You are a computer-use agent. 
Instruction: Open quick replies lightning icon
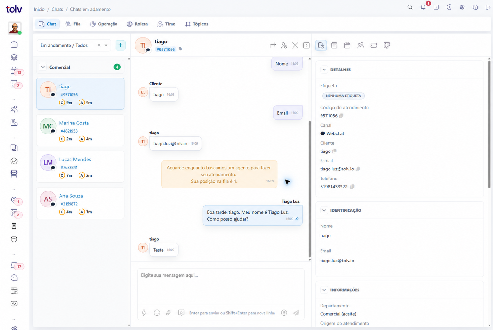pyautogui.click(x=144, y=313)
